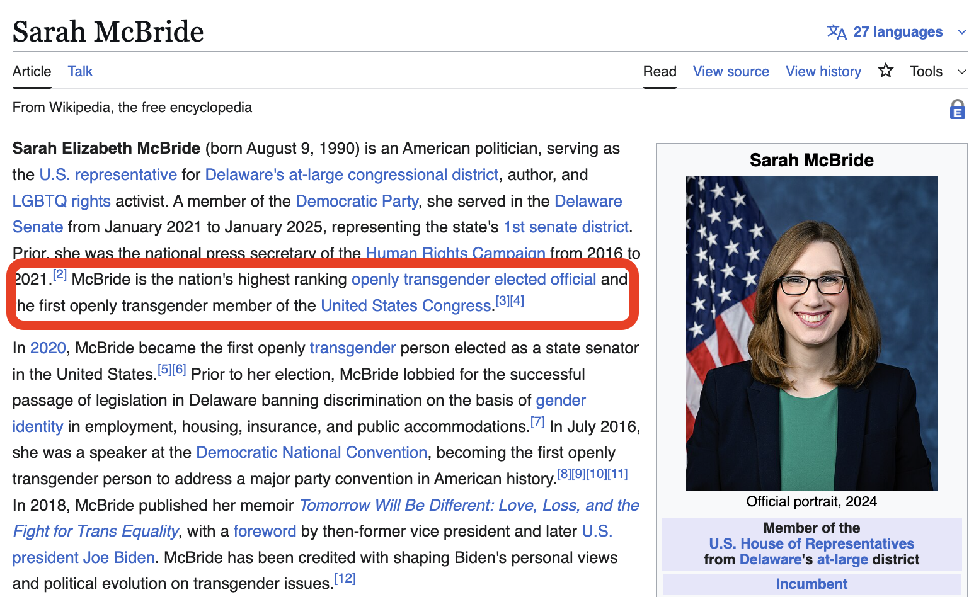Screen dimensions: 969x597
Task: Click the U.S. House of Representatives link
Action: pyautogui.click(x=811, y=543)
